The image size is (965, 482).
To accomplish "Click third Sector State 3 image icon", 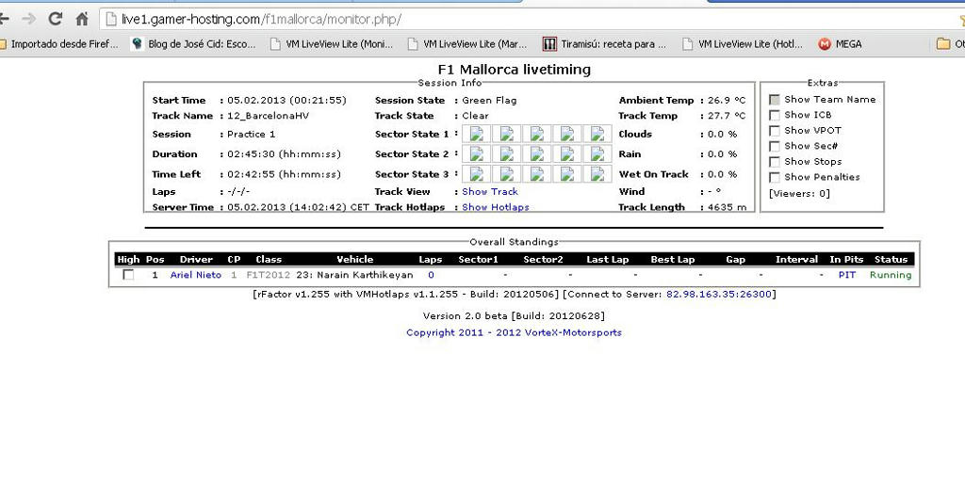I will tap(536, 174).
